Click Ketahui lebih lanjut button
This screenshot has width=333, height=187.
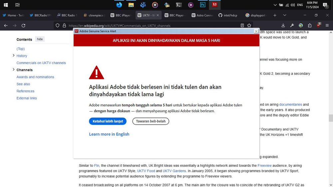[108, 121]
